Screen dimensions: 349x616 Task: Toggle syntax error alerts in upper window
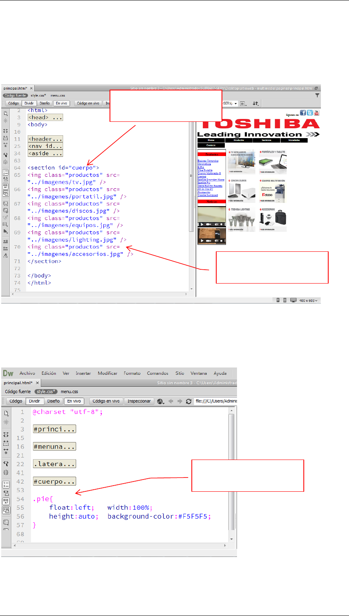tap(6, 193)
